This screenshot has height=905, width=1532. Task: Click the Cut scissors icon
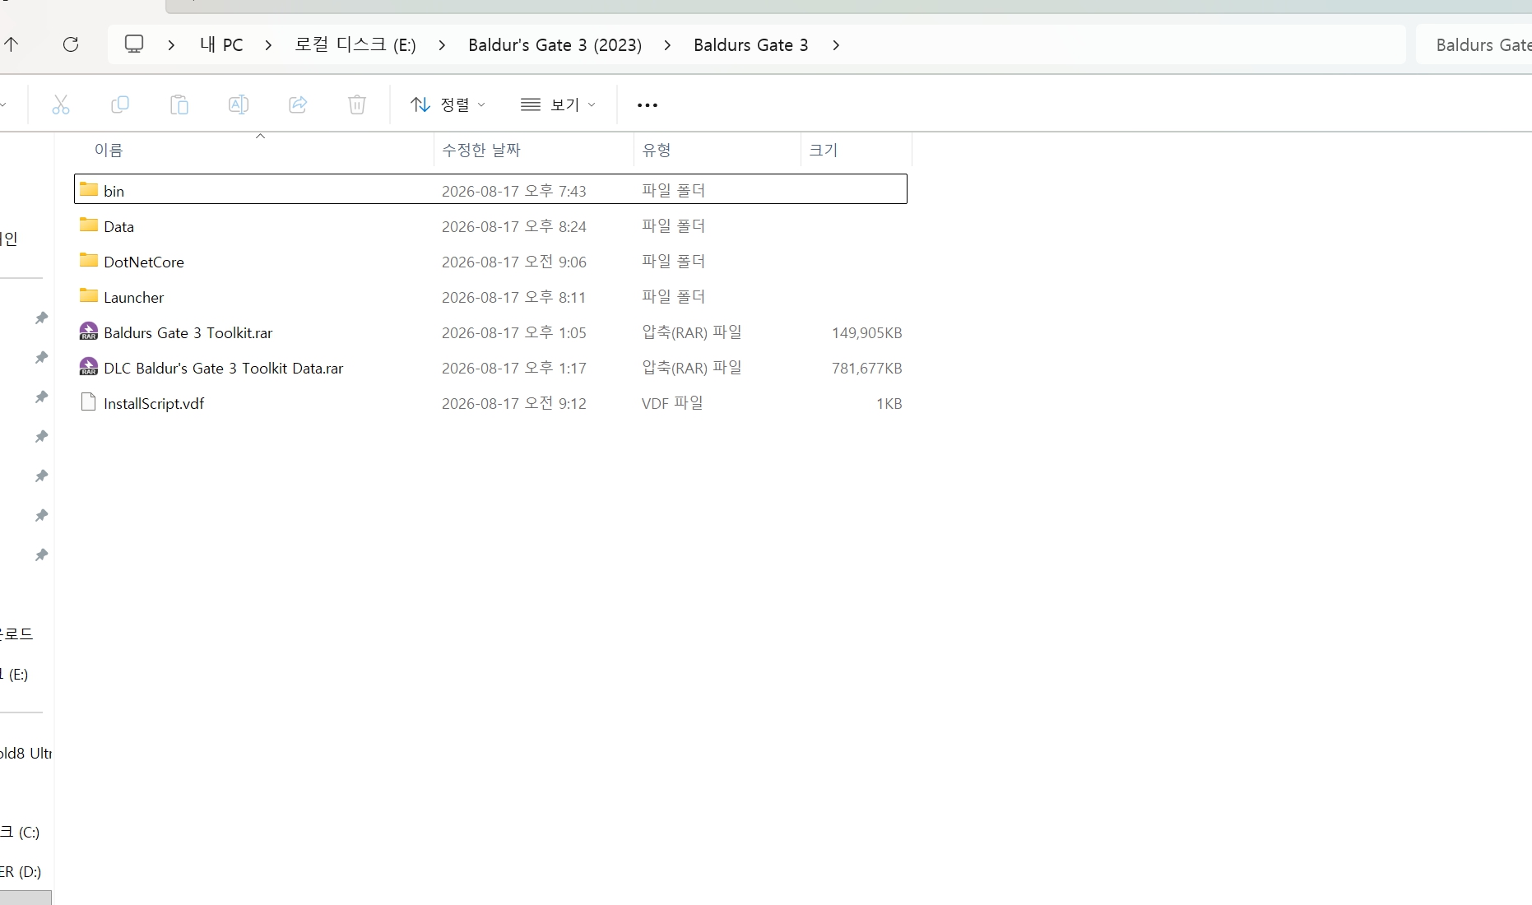(61, 104)
